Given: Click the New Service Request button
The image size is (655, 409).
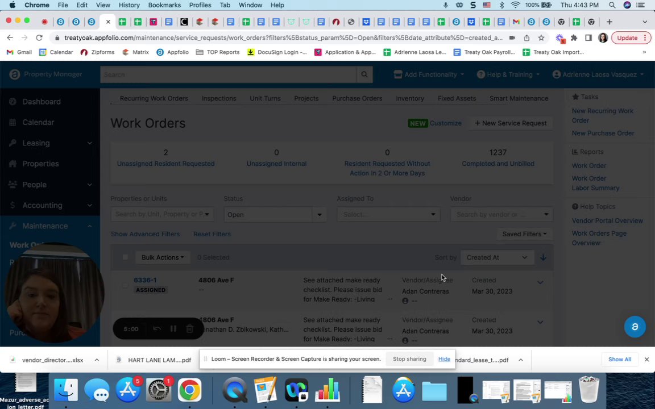Looking at the screenshot, I should pos(511,123).
